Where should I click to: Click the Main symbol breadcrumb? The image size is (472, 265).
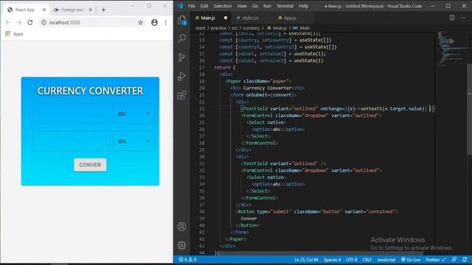click(x=302, y=28)
